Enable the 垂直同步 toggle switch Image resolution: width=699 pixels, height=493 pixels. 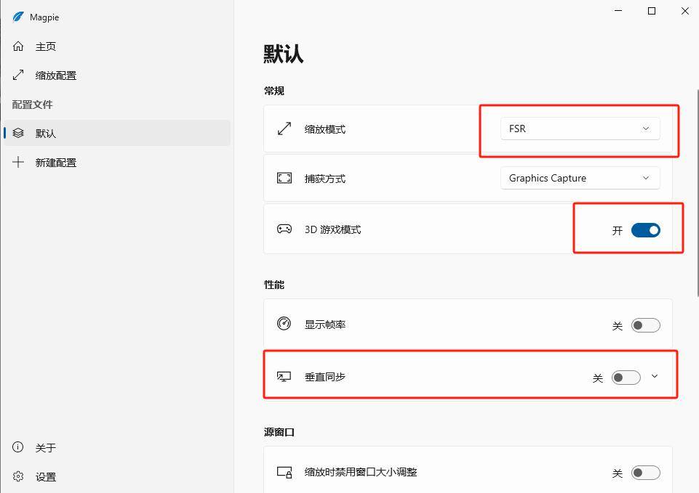coord(626,378)
